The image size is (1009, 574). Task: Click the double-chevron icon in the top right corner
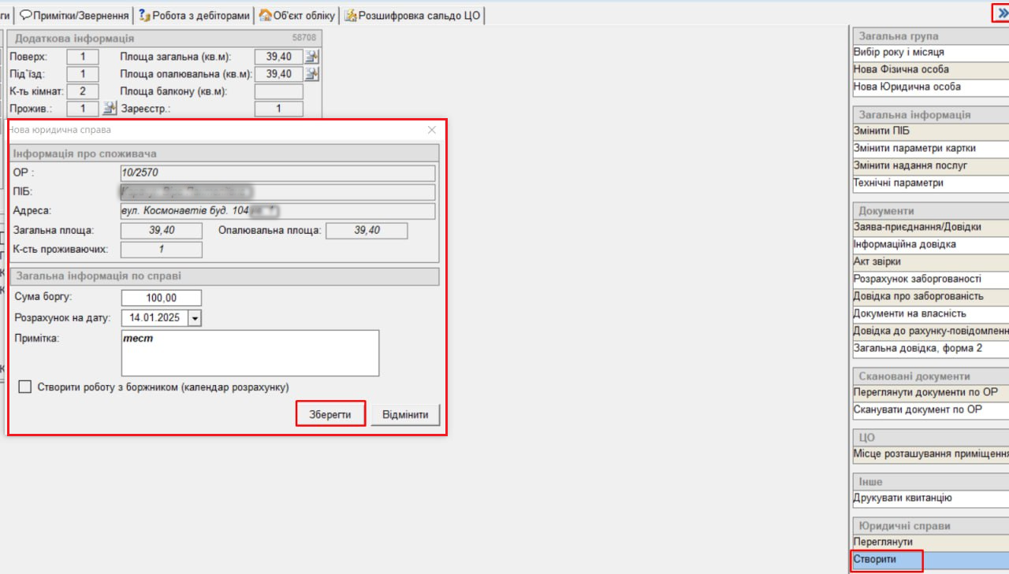tap(1002, 13)
